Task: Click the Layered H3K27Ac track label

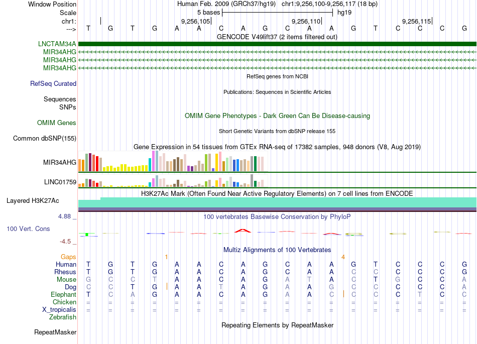Action: (x=33, y=201)
